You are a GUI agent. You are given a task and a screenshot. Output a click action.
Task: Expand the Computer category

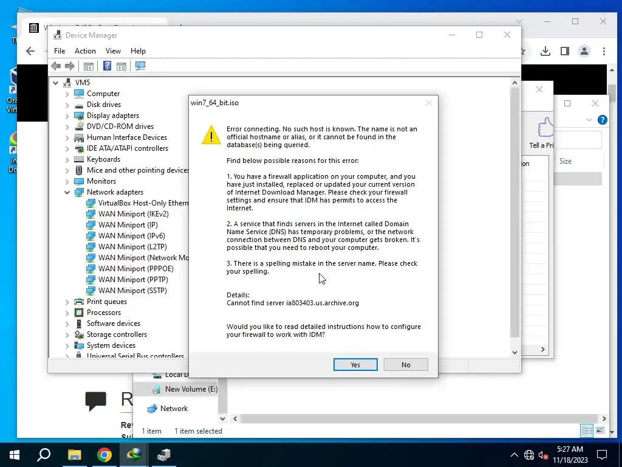67,94
